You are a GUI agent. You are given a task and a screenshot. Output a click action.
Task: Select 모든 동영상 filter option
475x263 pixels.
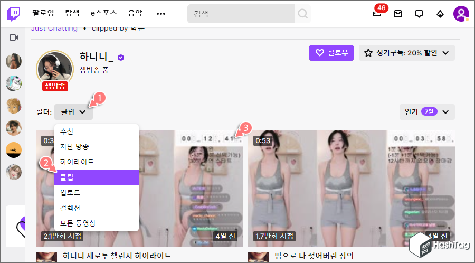click(x=97, y=223)
